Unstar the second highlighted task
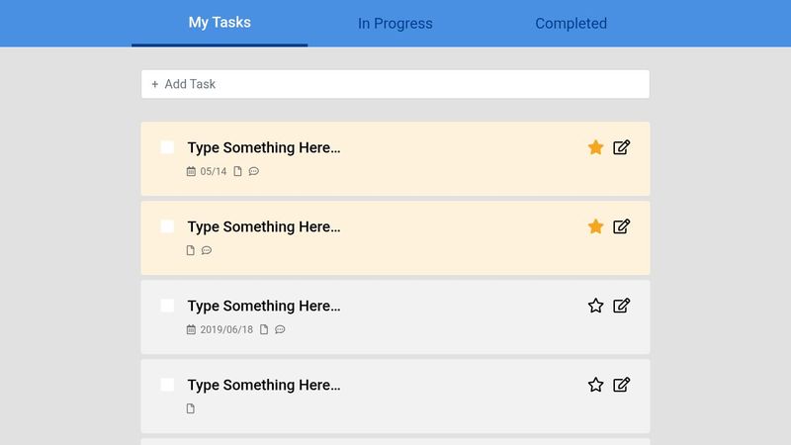 595,226
